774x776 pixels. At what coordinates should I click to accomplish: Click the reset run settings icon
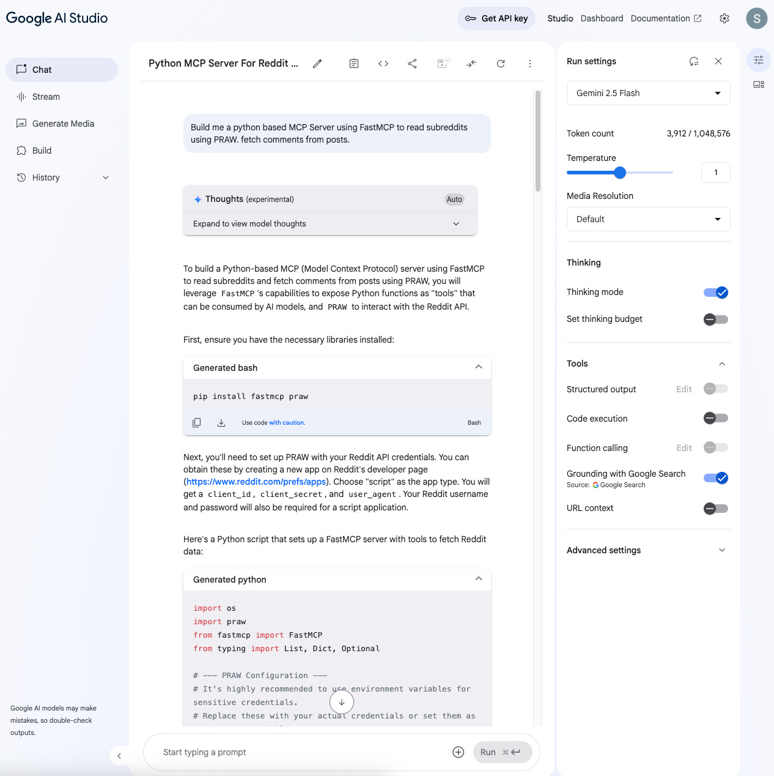pyautogui.click(x=694, y=61)
